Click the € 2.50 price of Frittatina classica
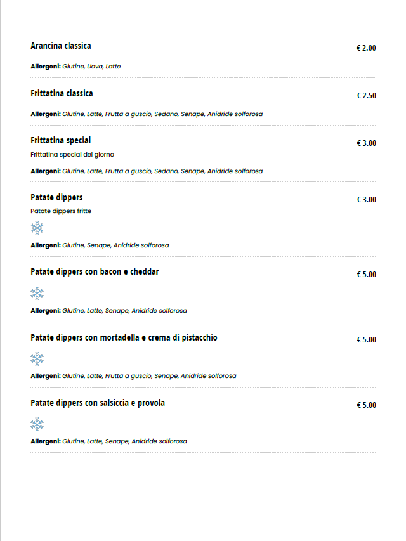406x541 pixels. [366, 96]
